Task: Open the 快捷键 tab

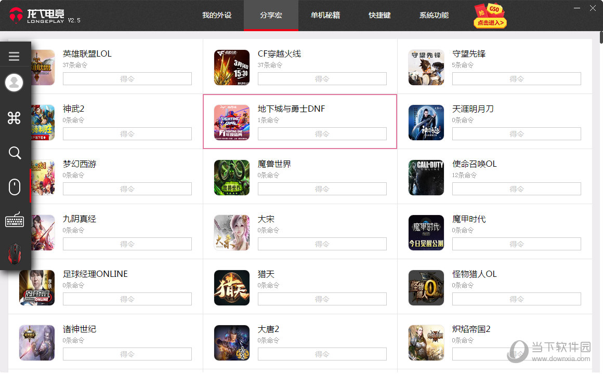Action: [x=379, y=16]
